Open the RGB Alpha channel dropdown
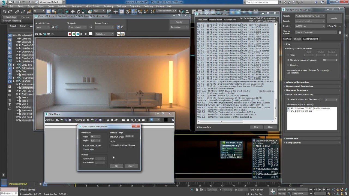Image resolution: width=349 pixels, height=196 pixels. (x=104, y=34)
